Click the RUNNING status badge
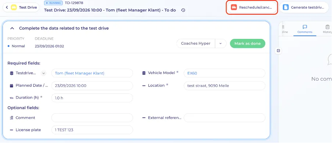This screenshot has width=332, height=143. (53, 3)
